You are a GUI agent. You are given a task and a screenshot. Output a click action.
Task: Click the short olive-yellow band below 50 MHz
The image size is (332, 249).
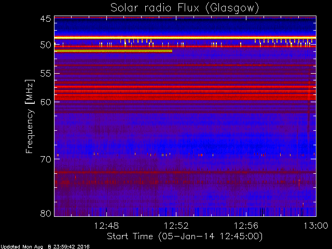(113, 51)
